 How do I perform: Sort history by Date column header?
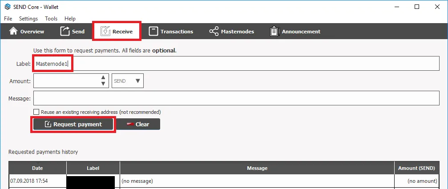(x=37, y=168)
